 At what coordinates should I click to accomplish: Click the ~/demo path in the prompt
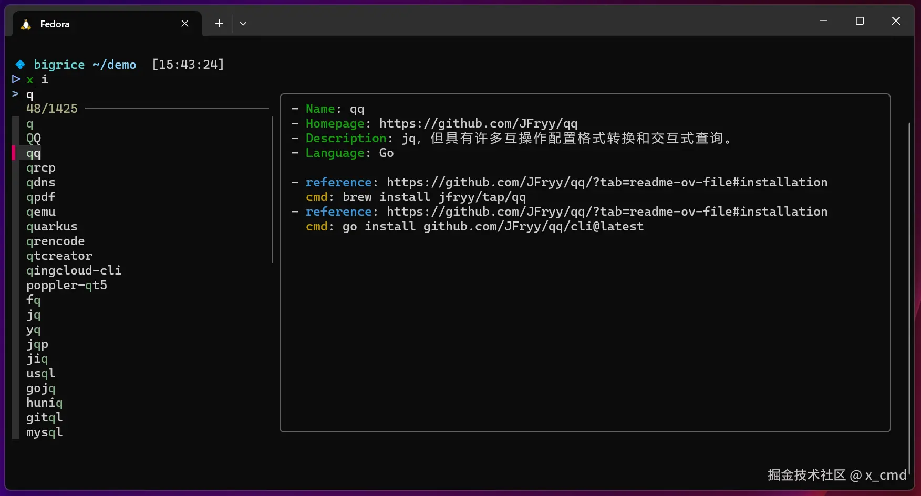[115, 65]
